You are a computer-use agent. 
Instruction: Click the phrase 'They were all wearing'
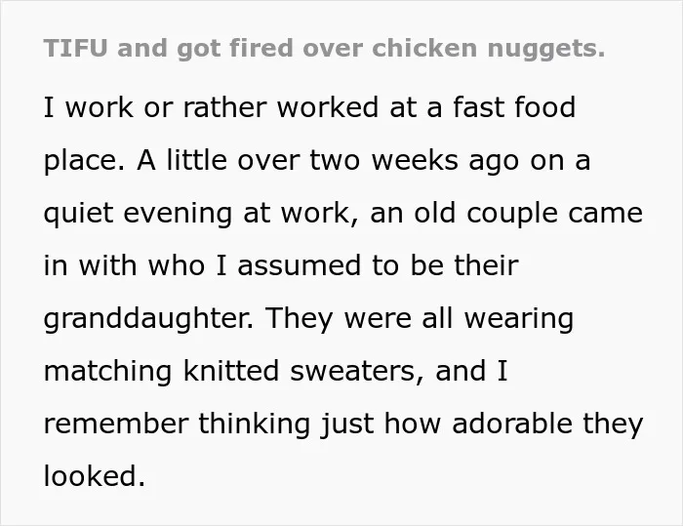(x=419, y=319)
